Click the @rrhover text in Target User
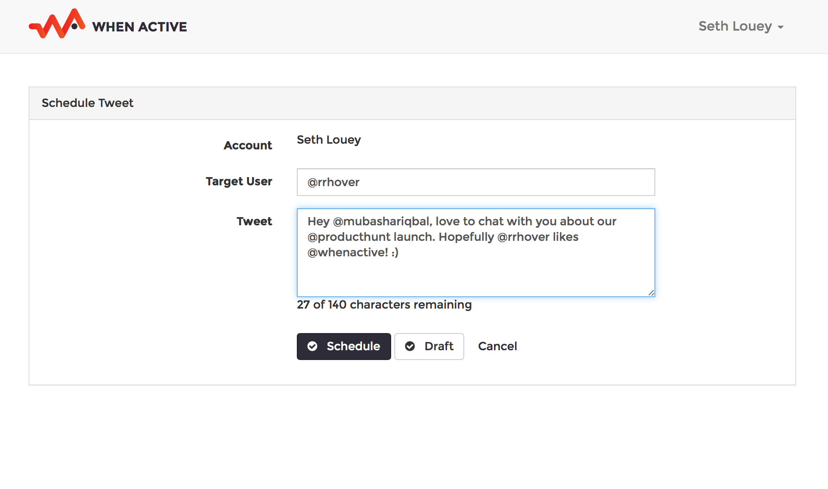828x489 pixels. (x=333, y=182)
